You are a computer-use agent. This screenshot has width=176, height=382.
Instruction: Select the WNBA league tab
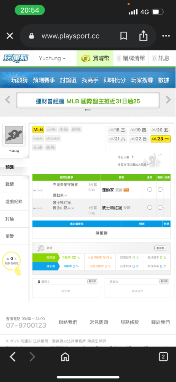(53, 139)
